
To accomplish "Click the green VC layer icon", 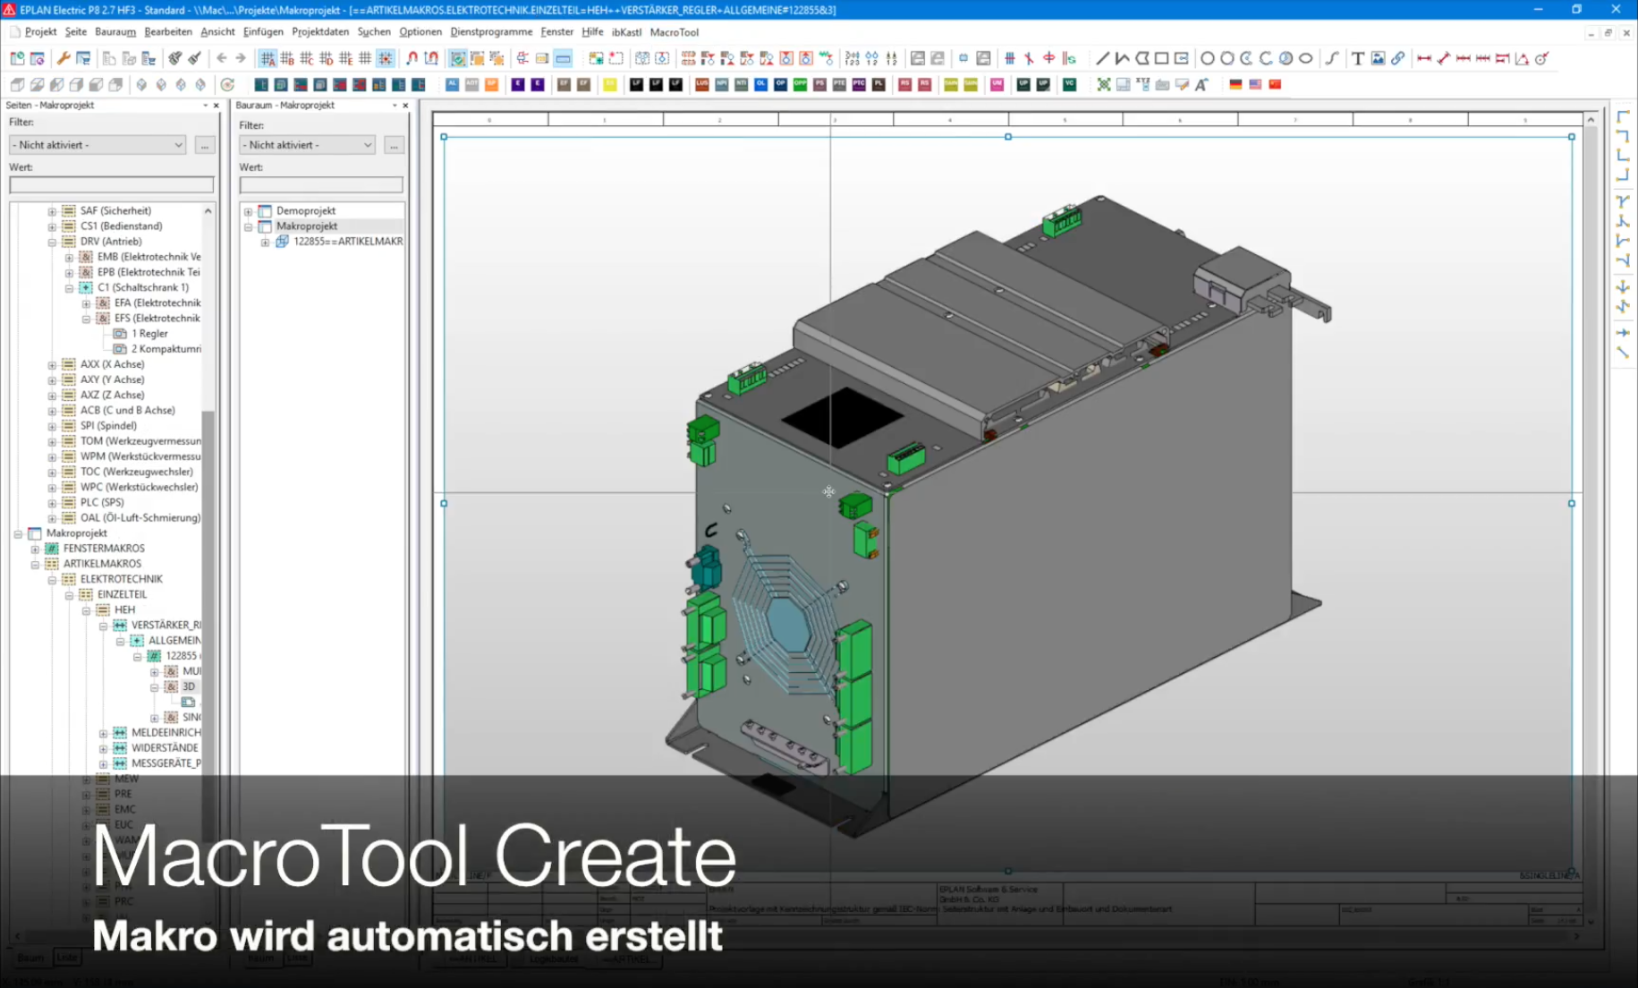I will click(x=1069, y=84).
